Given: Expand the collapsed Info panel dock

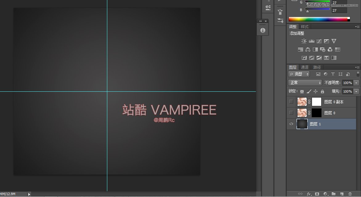Looking at the screenshot, I should [260, 21].
